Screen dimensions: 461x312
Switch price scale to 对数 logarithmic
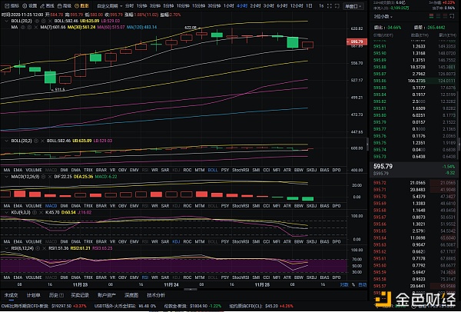click(x=344, y=284)
